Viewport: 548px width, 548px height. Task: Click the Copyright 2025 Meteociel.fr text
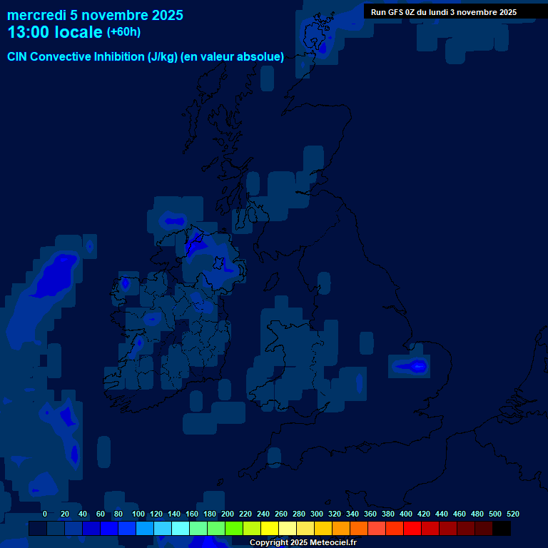[x=303, y=543]
